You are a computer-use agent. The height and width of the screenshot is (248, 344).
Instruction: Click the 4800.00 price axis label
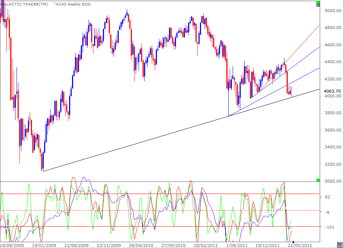pos(333,28)
